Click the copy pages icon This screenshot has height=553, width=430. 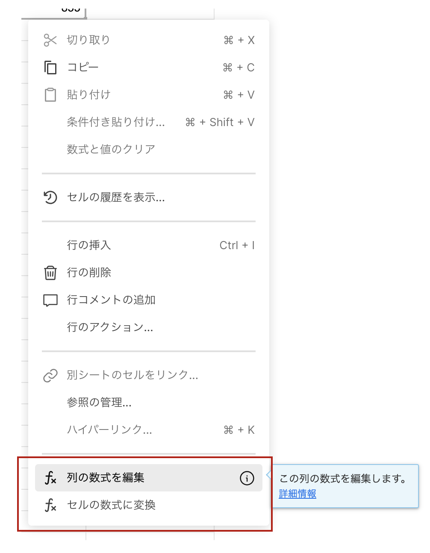point(50,68)
